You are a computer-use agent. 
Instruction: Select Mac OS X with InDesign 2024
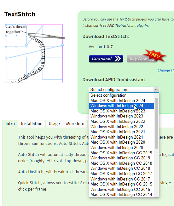[x=122, y=100]
